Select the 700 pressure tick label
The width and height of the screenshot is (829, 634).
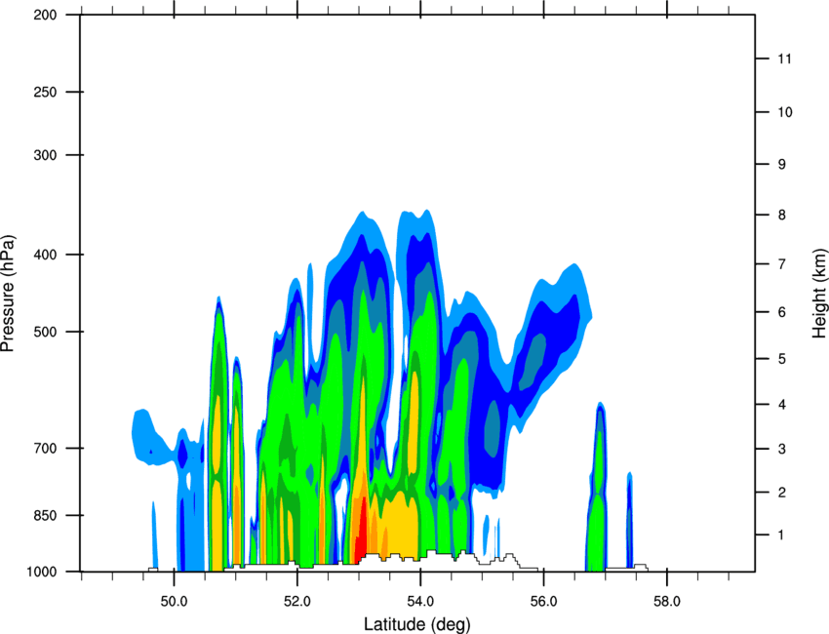click(x=46, y=448)
